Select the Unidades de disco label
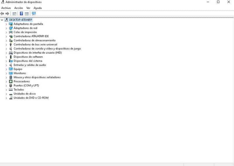 [x=25, y=94]
